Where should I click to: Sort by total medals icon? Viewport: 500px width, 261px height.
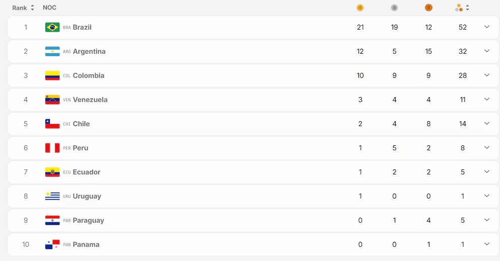tap(459, 8)
